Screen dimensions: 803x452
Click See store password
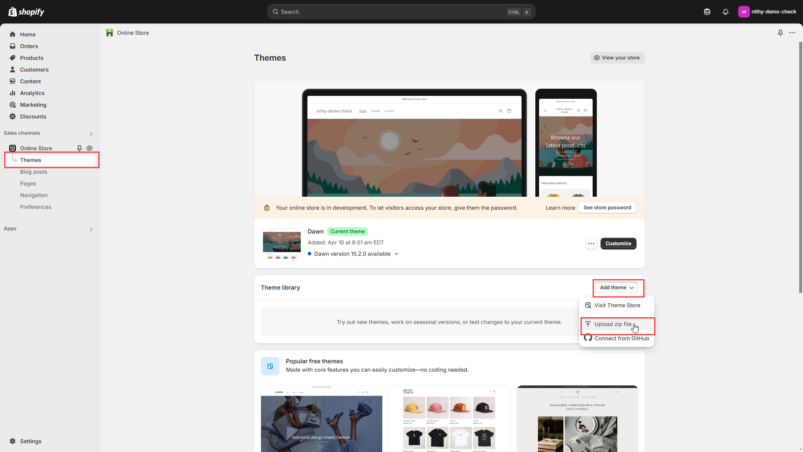click(x=607, y=208)
